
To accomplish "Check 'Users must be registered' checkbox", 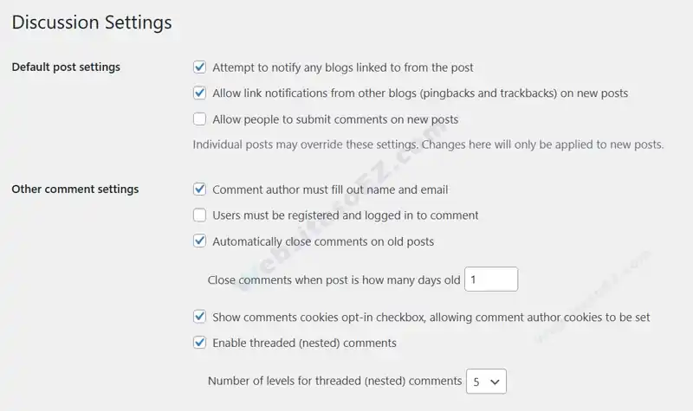I will [x=199, y=215].
